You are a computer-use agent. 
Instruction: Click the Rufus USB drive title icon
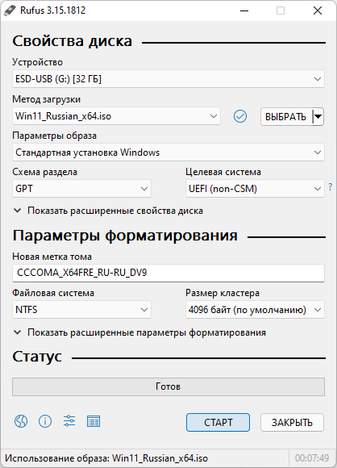tap(10, 10)
